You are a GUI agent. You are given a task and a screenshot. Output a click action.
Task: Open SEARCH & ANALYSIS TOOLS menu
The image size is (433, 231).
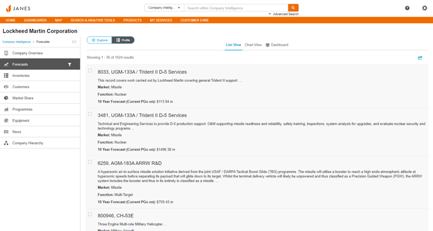93,20
